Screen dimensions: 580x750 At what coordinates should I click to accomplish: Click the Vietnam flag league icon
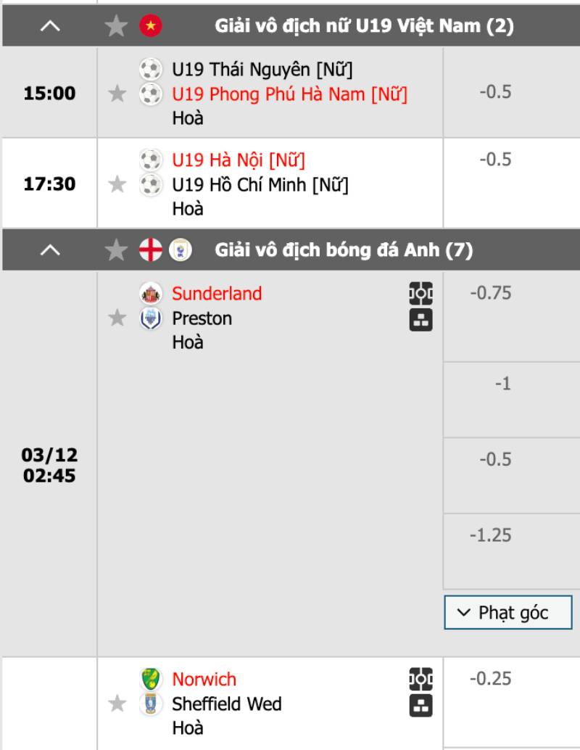pos(151,27)
